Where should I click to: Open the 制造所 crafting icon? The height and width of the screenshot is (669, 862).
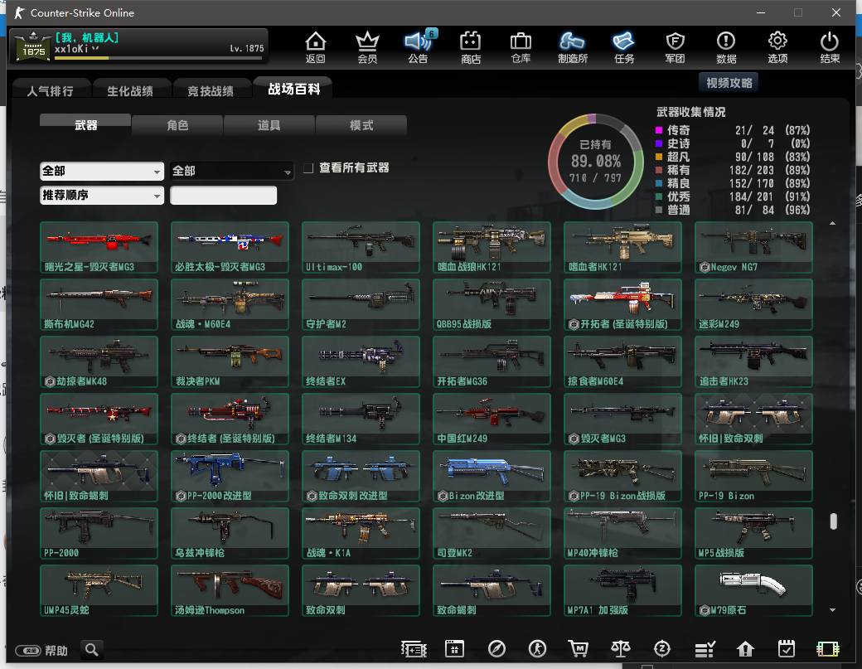(572, 46)
